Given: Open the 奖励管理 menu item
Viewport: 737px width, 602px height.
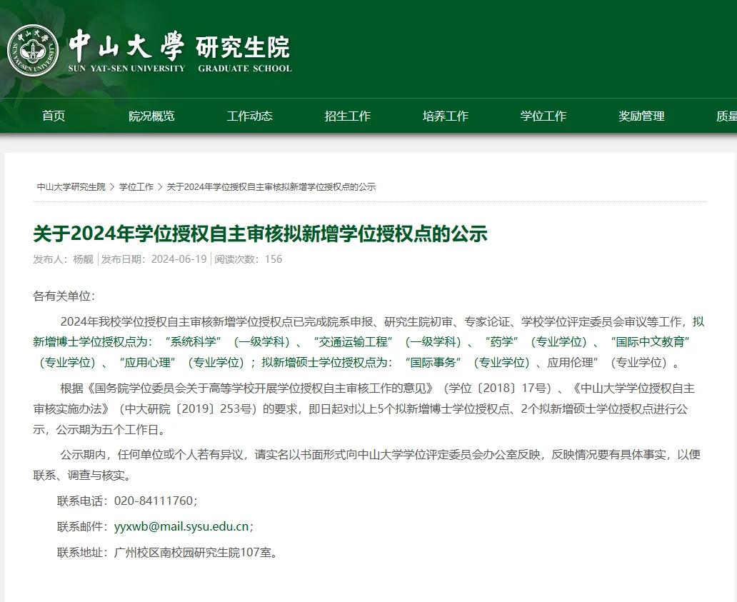Looking at the screenshot, I should [x=641, y=116].
